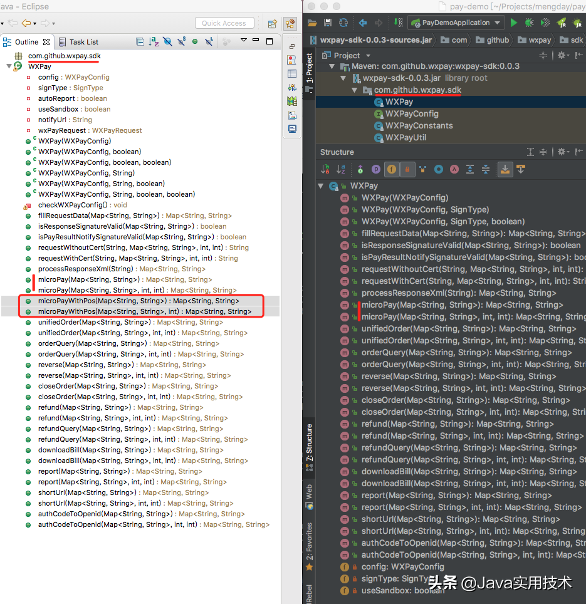This screenshot has height=604, width=586.
Task: Collapse com.github.wxpay.sdk package in Project tree
Action: [x=355, y=90]
